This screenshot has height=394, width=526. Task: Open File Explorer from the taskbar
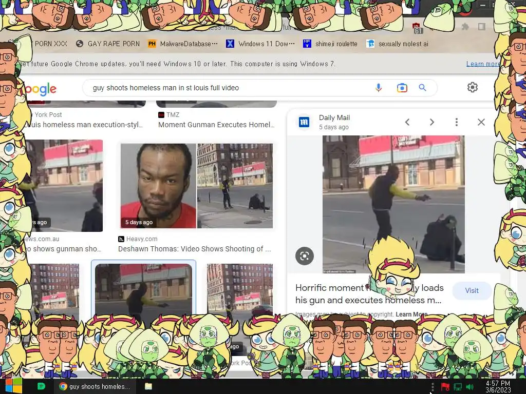click(x=148, y=386)
